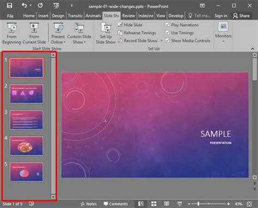Open Ribbon Display Options icon

pos(202,5)
